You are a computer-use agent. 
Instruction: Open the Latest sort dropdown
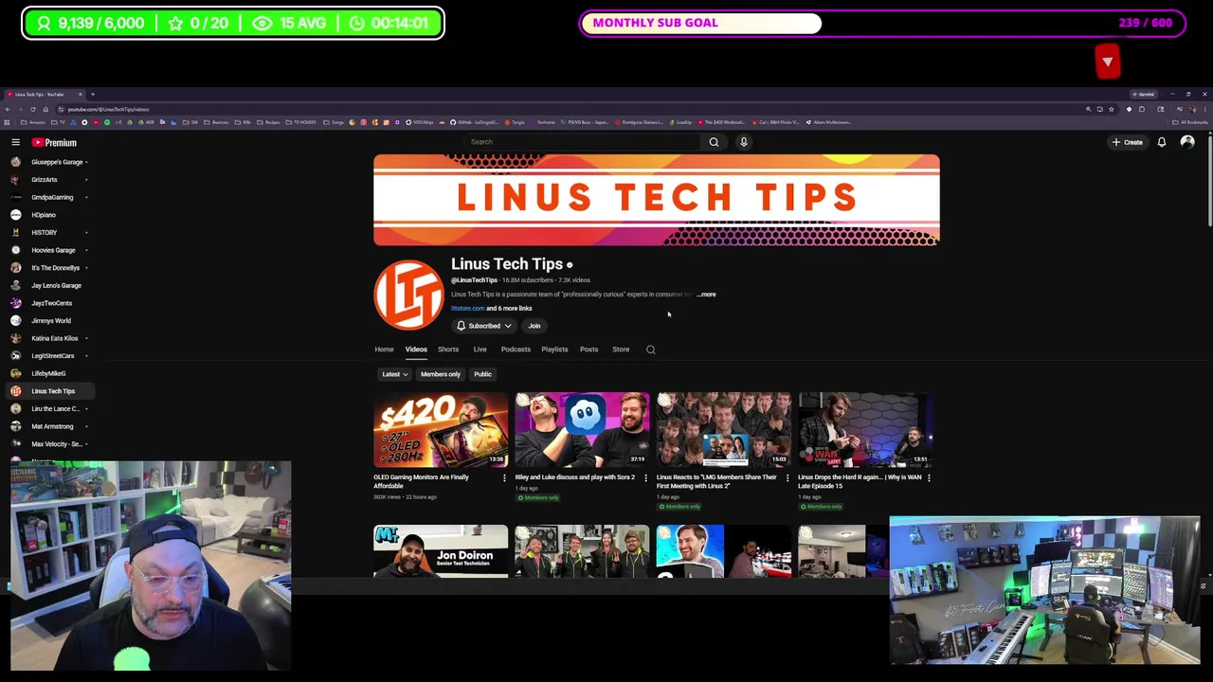[393, 374]
